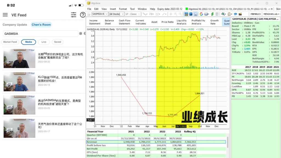Viewport: 281px width, 158px height.
Task: Click the movie clapperboard icon
Action: point(240,14)
